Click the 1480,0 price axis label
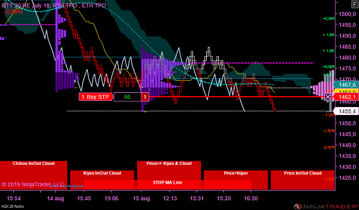The height and width of the screenshot is (210, 359). (347, 58)
